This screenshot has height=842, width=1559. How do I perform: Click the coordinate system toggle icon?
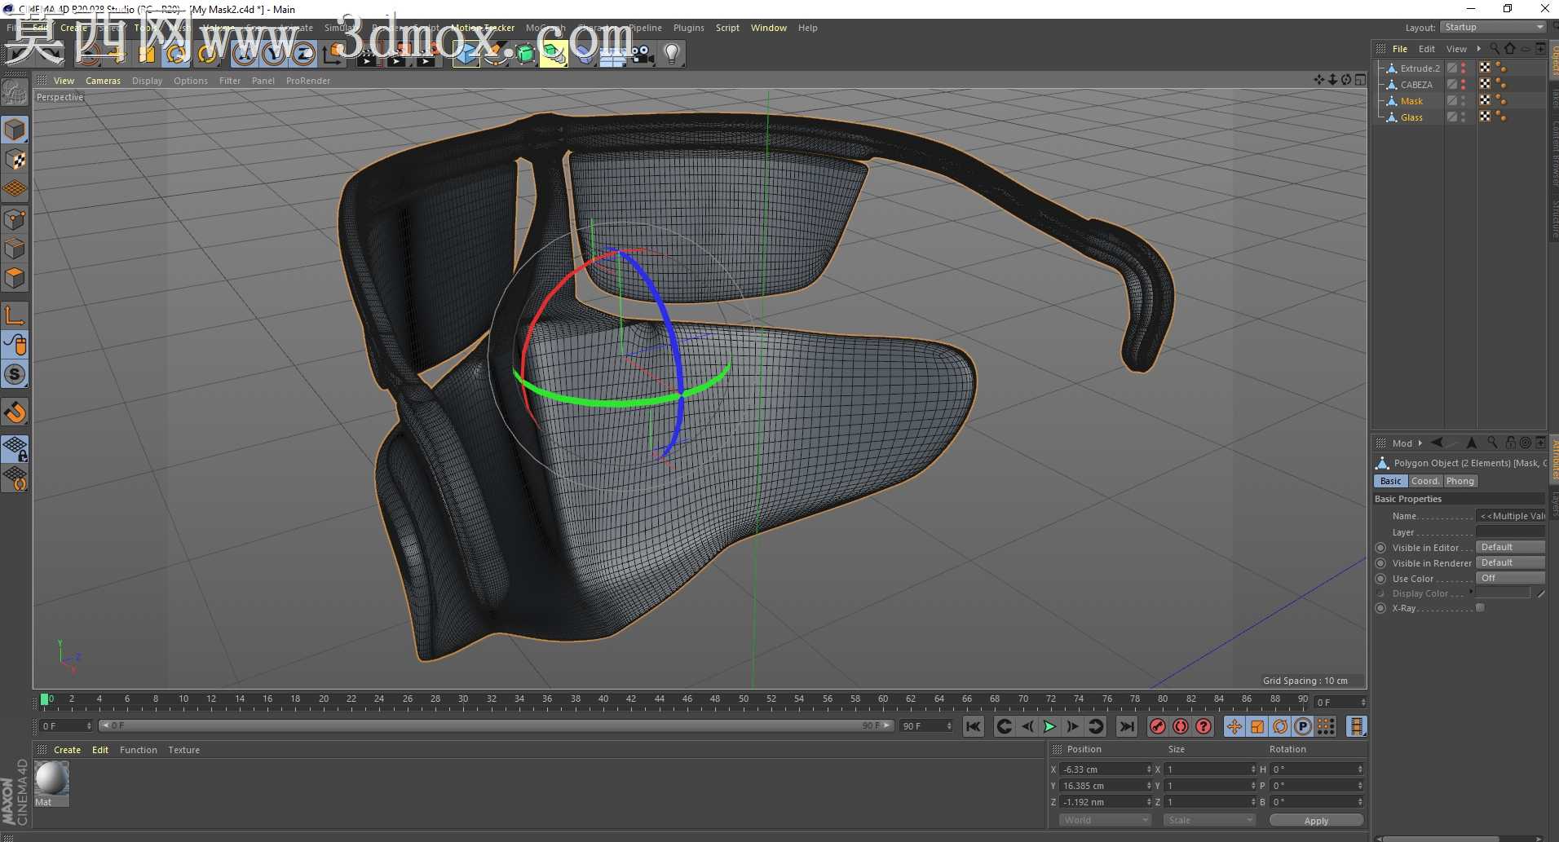333,54
